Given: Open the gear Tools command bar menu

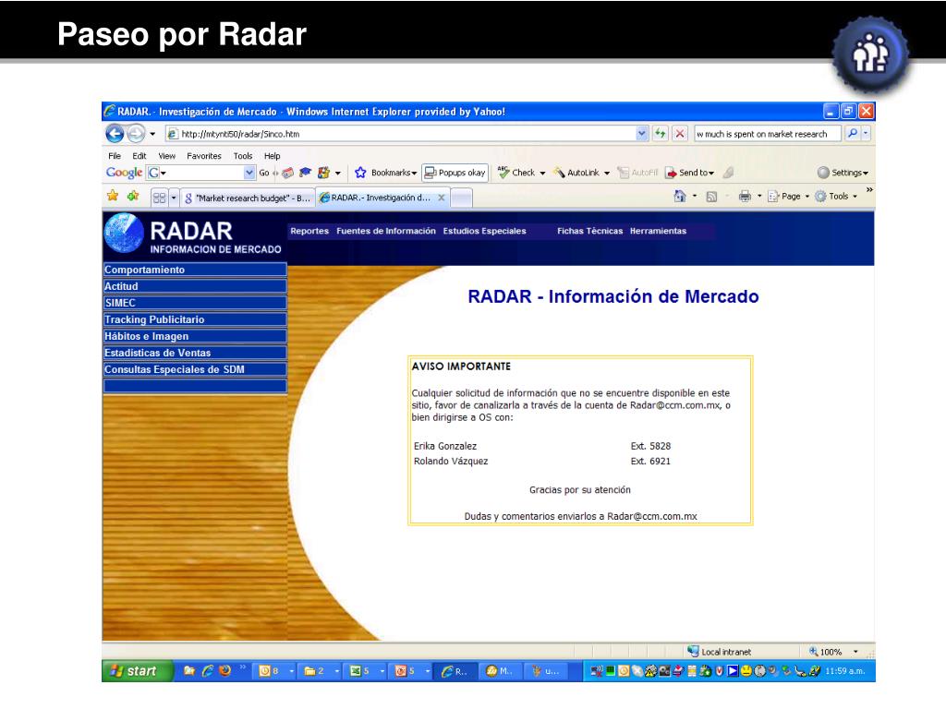Looking at the screenshot, I should click(836, 196).
